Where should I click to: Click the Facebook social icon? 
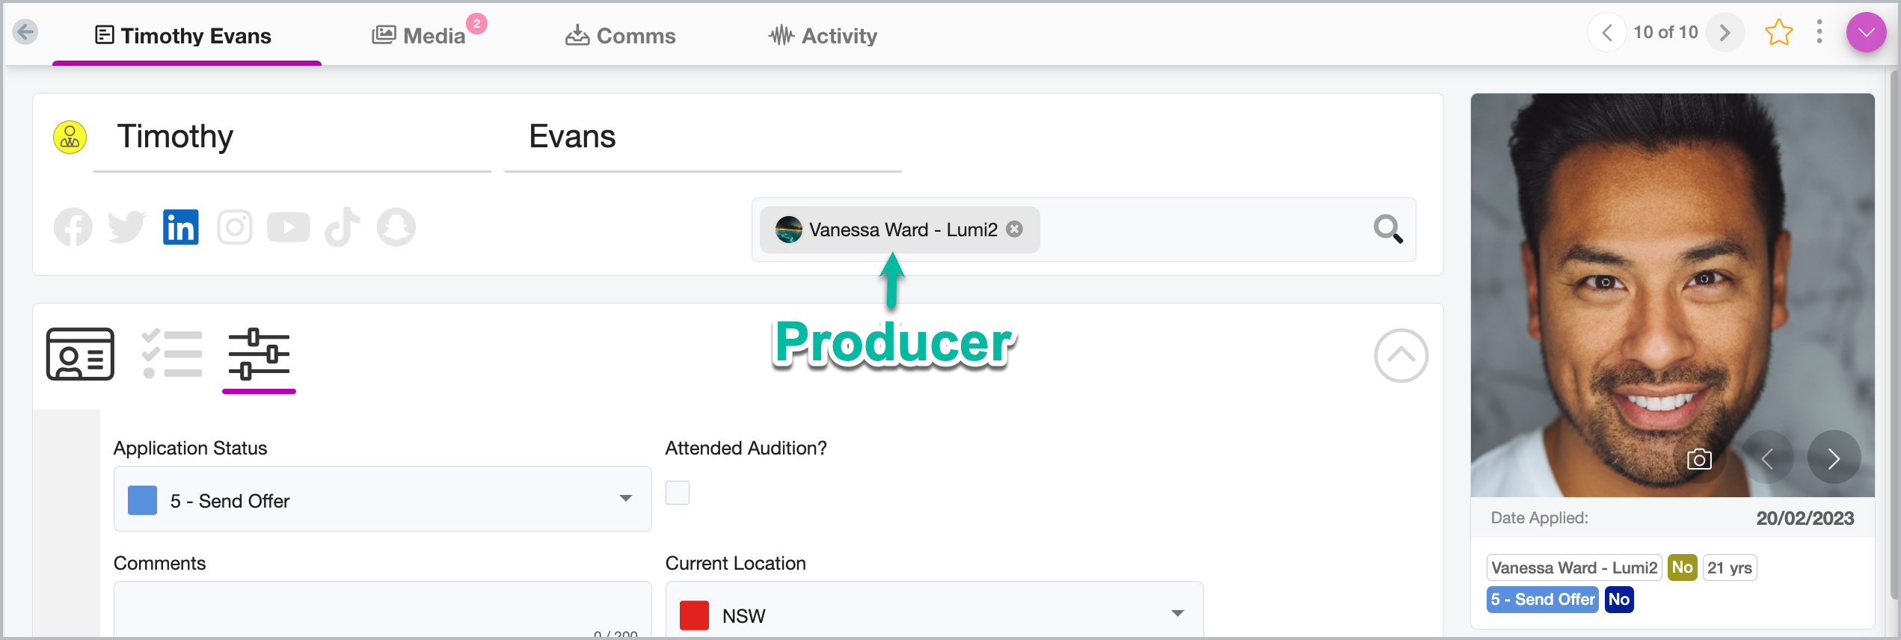pyautogui.click(x=73, y=227)
